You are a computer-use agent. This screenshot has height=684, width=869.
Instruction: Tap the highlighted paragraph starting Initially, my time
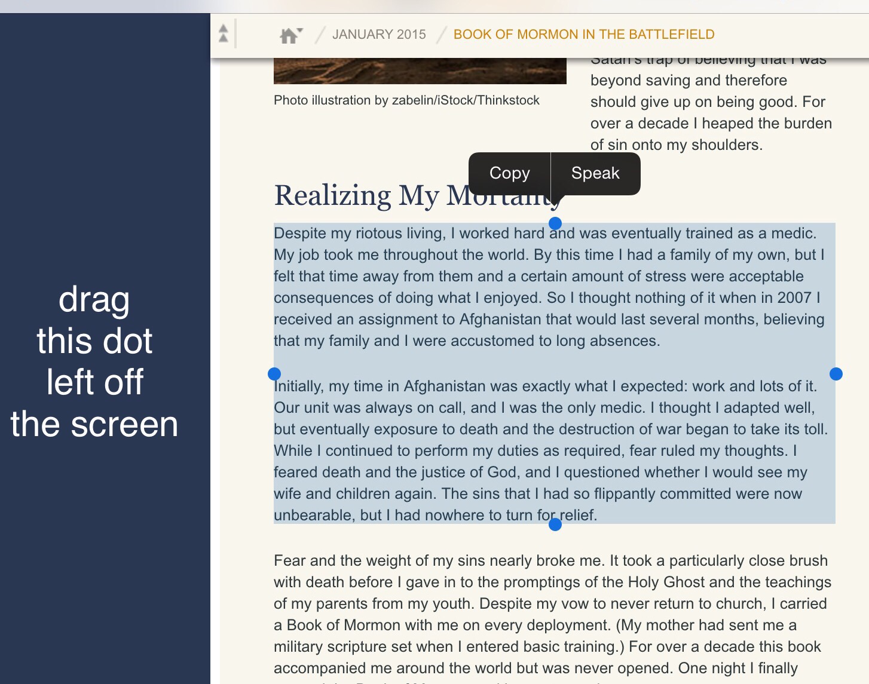tap(551, 450)
